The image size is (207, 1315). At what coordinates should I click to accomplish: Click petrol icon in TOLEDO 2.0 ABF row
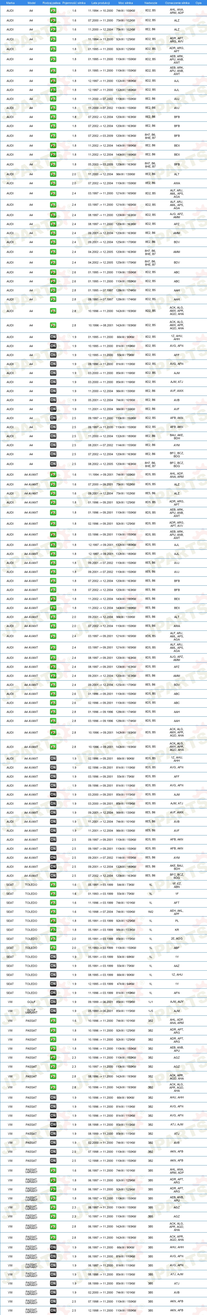(53, 948)
